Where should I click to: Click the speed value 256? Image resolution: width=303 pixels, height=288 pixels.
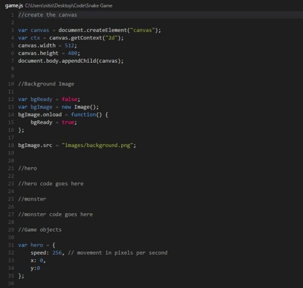57,253
